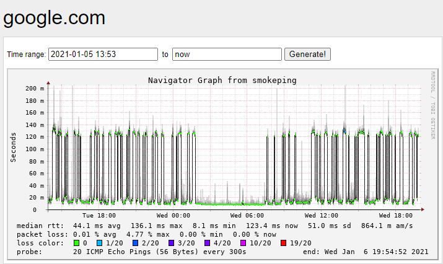Click the '44.1 ms avg' median rtt value
Screen dimensions: 443x264
click(x=97, y=226)
